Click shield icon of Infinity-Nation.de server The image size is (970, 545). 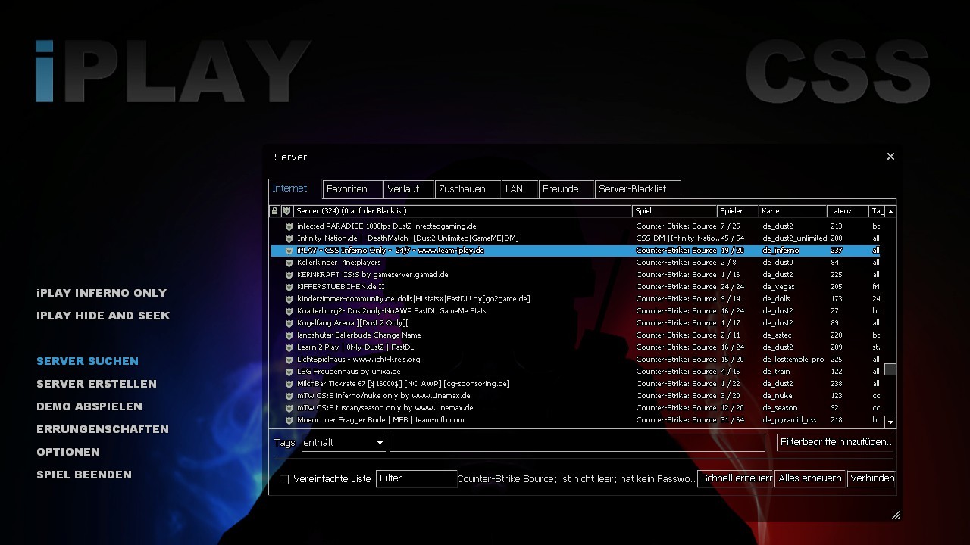tap(289, 238)
